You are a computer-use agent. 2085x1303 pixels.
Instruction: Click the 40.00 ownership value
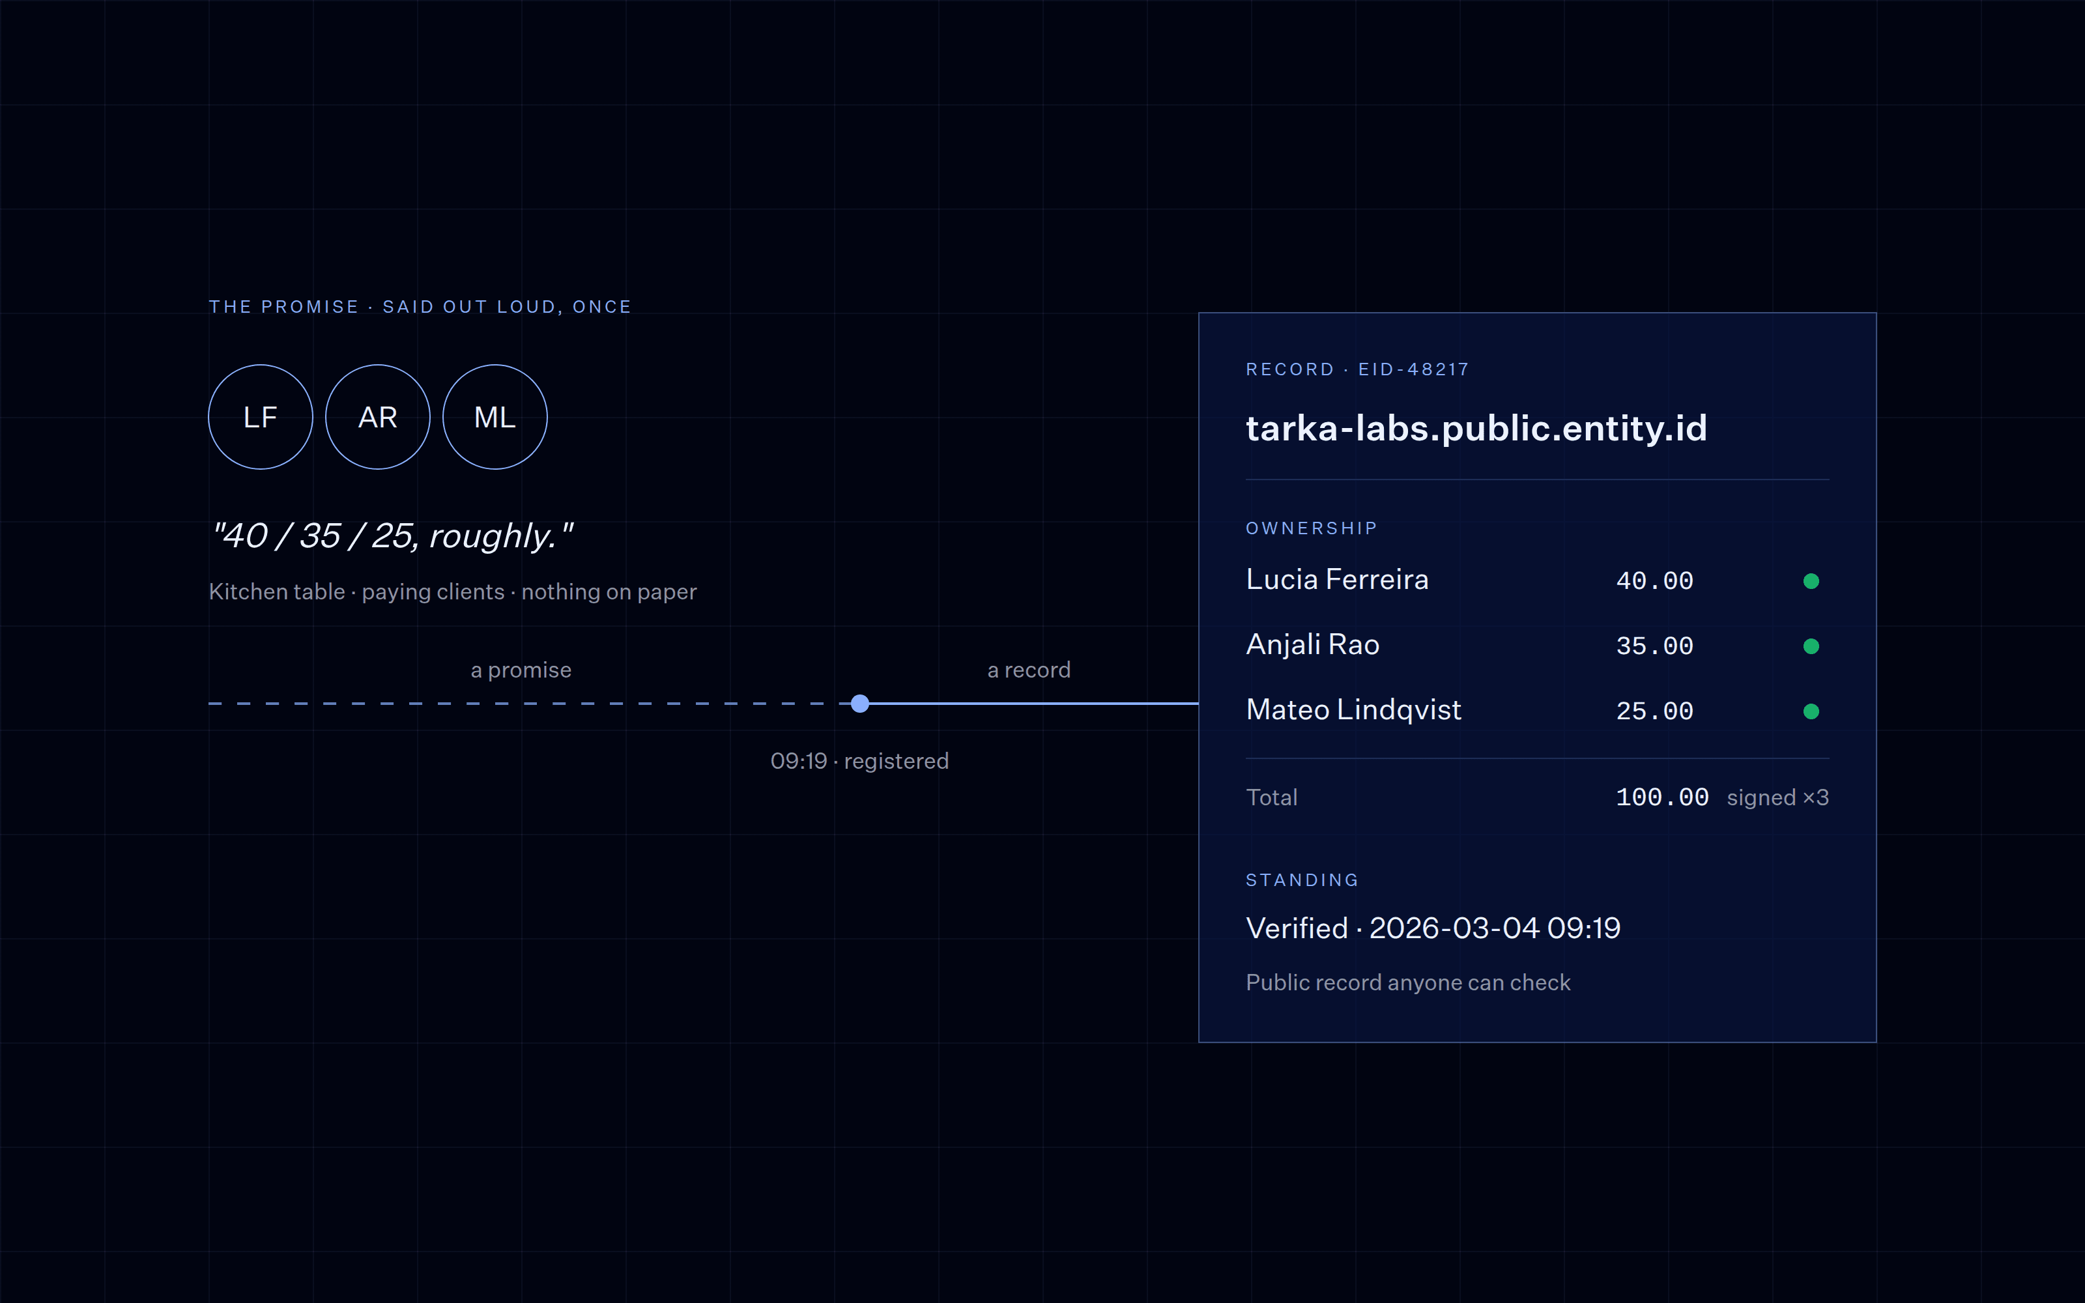pyautogui.click(x=1654, y=581)
